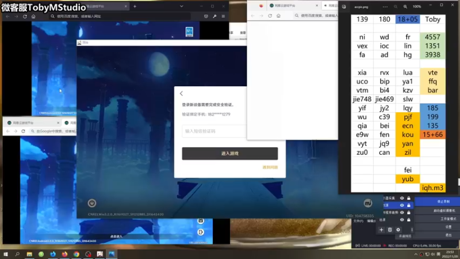Screen dimensions: 460x259
Task: Click blue 停止录制 button in OBS
Action: 437,201
